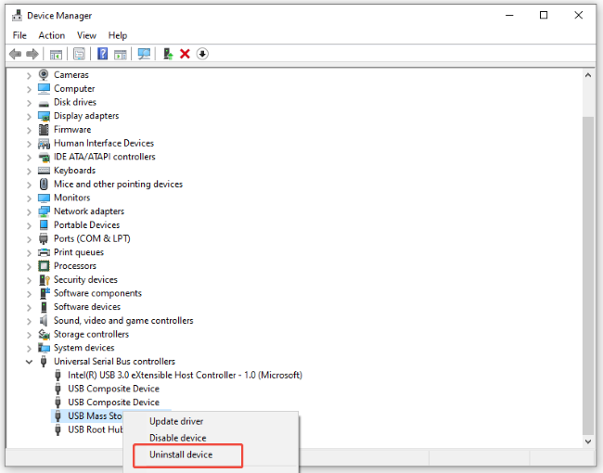603x473 pixels.
Task: Click the scrollbar up arrow
Action: tap(588, 75)
